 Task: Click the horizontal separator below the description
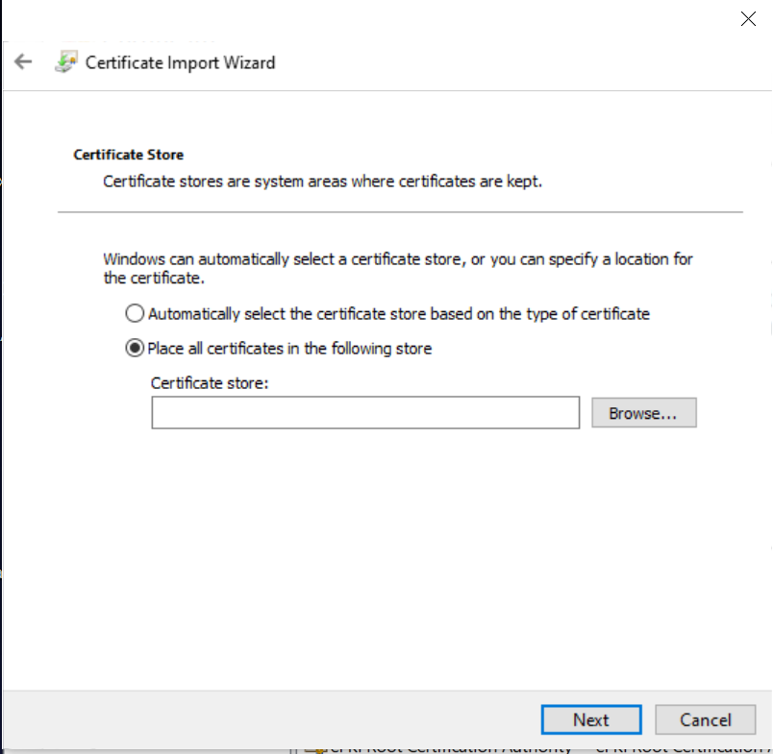400,211
